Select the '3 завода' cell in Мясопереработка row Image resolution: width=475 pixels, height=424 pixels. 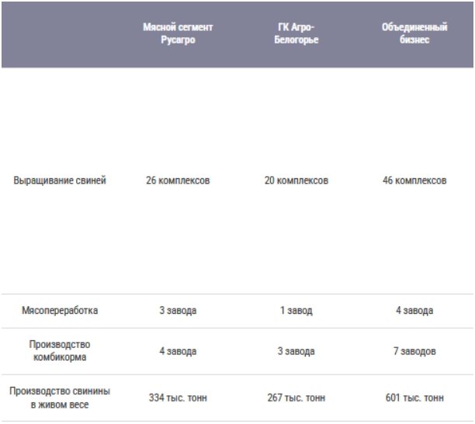178,312
